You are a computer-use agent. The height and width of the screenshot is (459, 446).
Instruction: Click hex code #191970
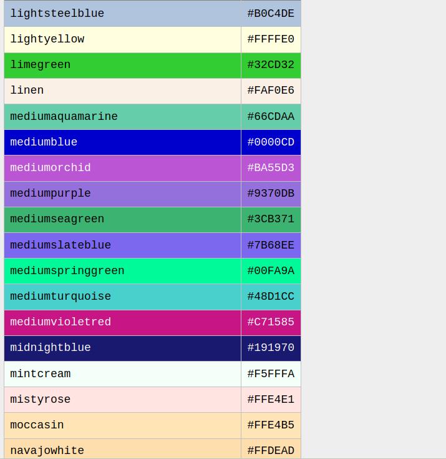[x=271, y=348]
